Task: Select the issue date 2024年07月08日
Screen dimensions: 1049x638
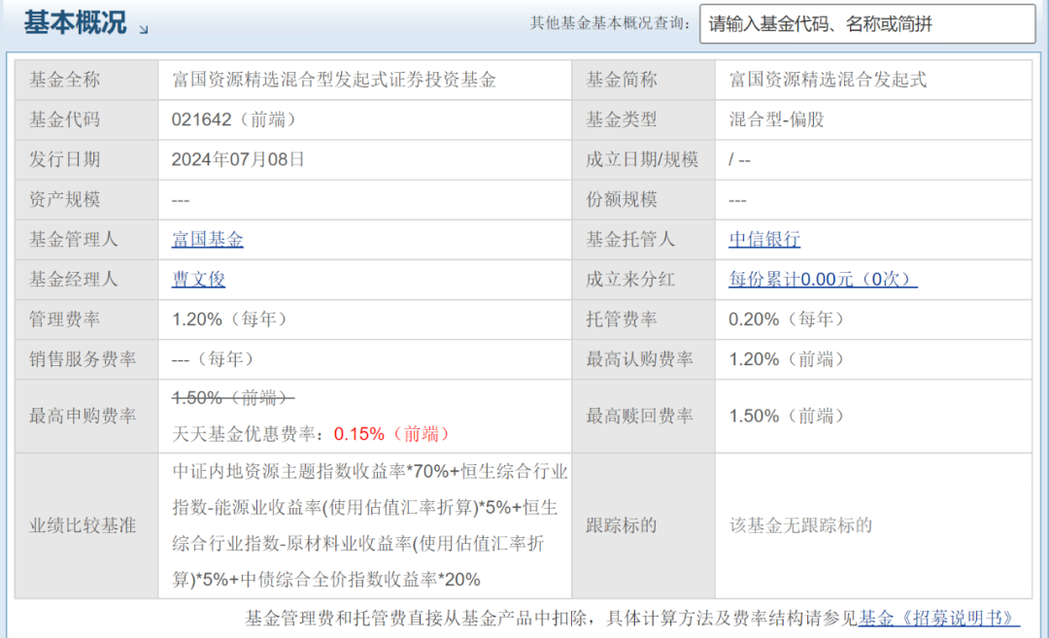Action: [x=238, y=160]
